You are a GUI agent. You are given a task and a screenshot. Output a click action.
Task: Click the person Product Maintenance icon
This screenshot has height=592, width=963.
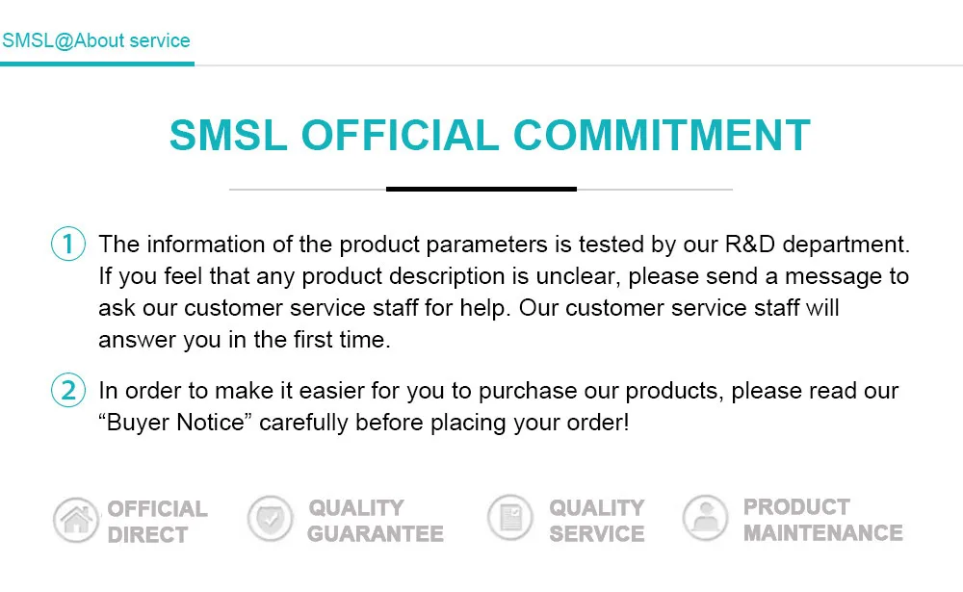(x=706, y=518)
